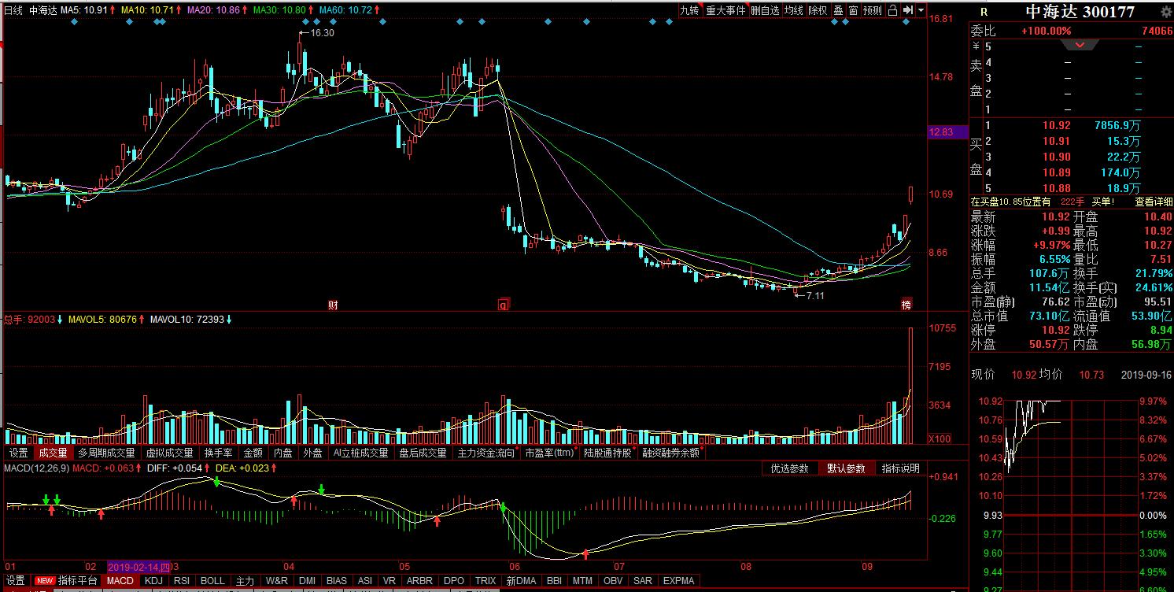Click the 优选参数 button

coord(789,468)
